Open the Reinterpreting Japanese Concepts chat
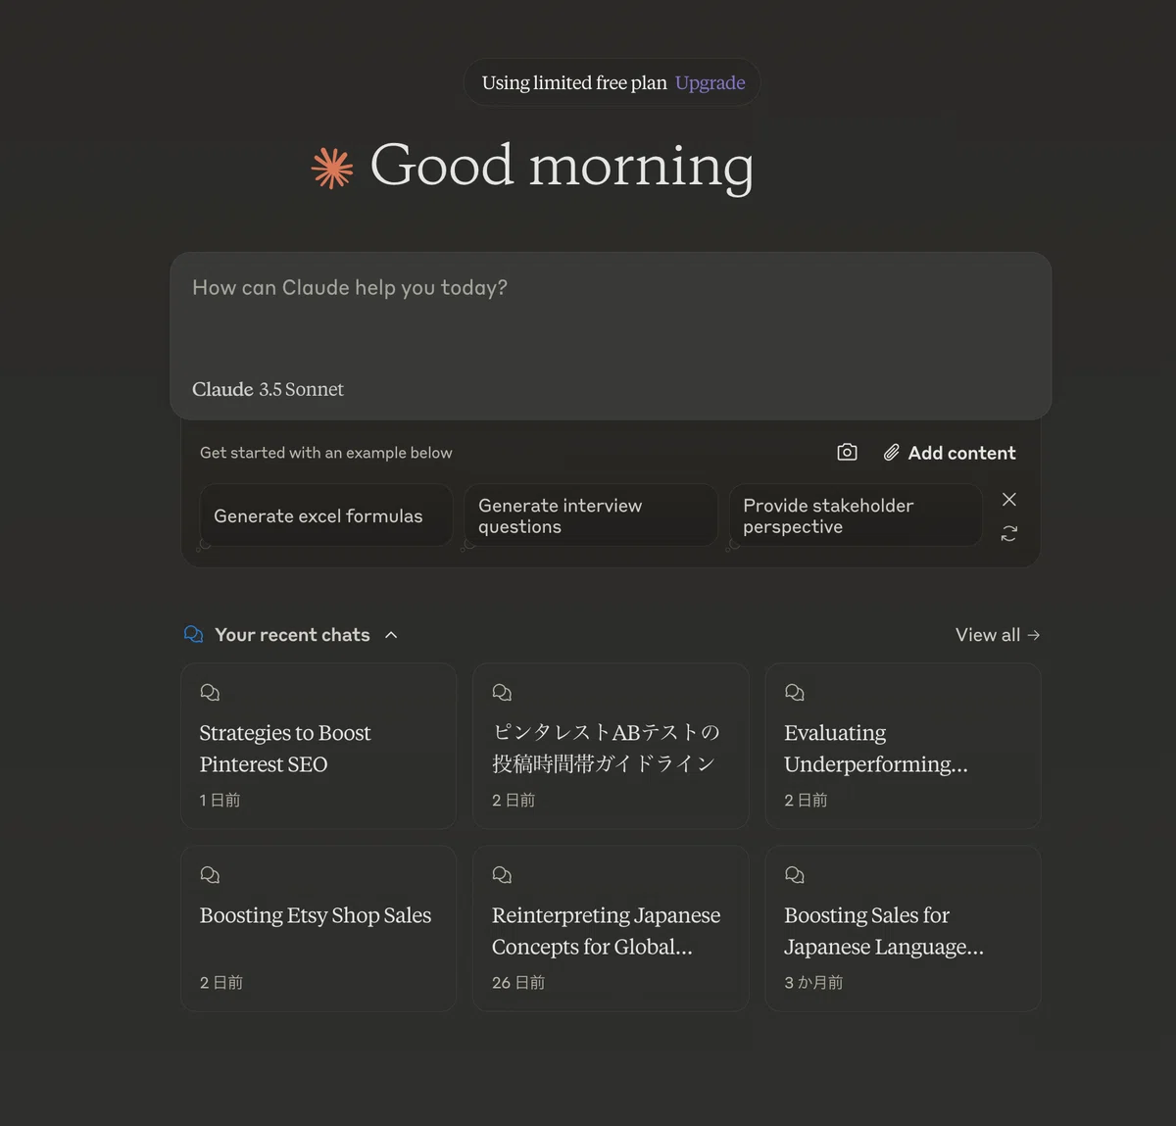 611,928
